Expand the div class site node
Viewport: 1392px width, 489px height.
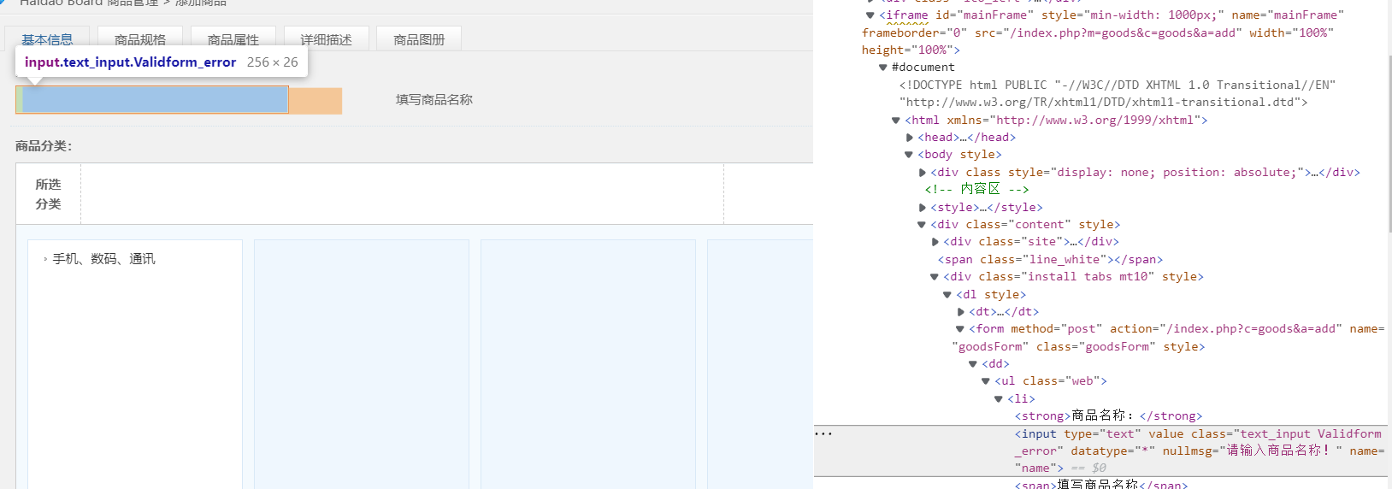935,242
